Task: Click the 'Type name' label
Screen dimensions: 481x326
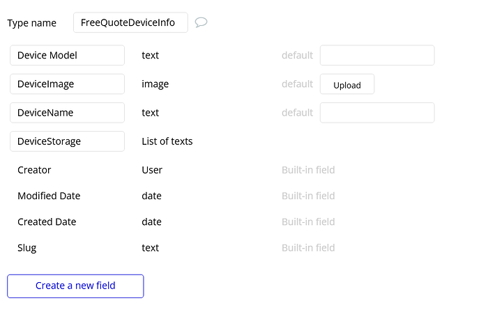Action: click(x=32, y=23)
